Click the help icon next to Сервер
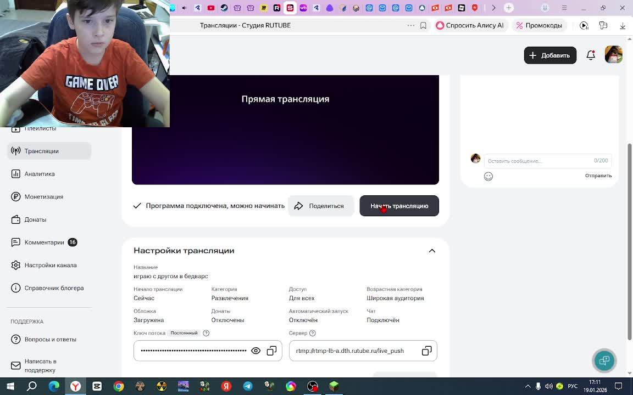Screen dimensions: 633x395 coord(313,334)
